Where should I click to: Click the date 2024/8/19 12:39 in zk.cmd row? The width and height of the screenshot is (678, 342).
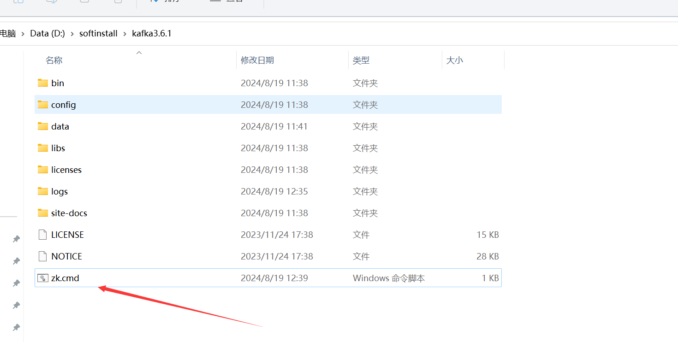pyautogui.click(x=274, y=278)
